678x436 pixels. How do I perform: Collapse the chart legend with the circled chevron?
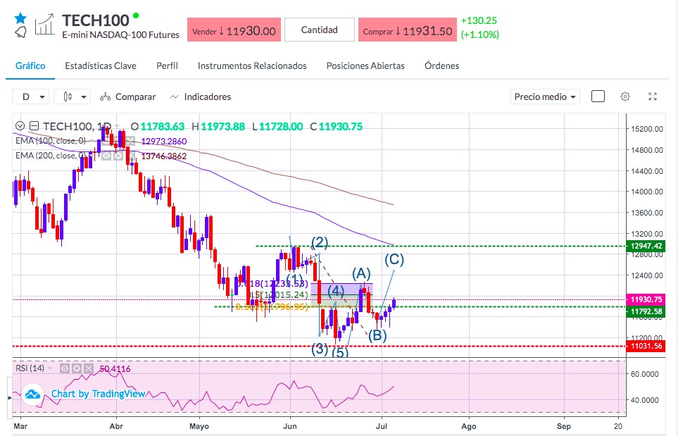point(20,126)
